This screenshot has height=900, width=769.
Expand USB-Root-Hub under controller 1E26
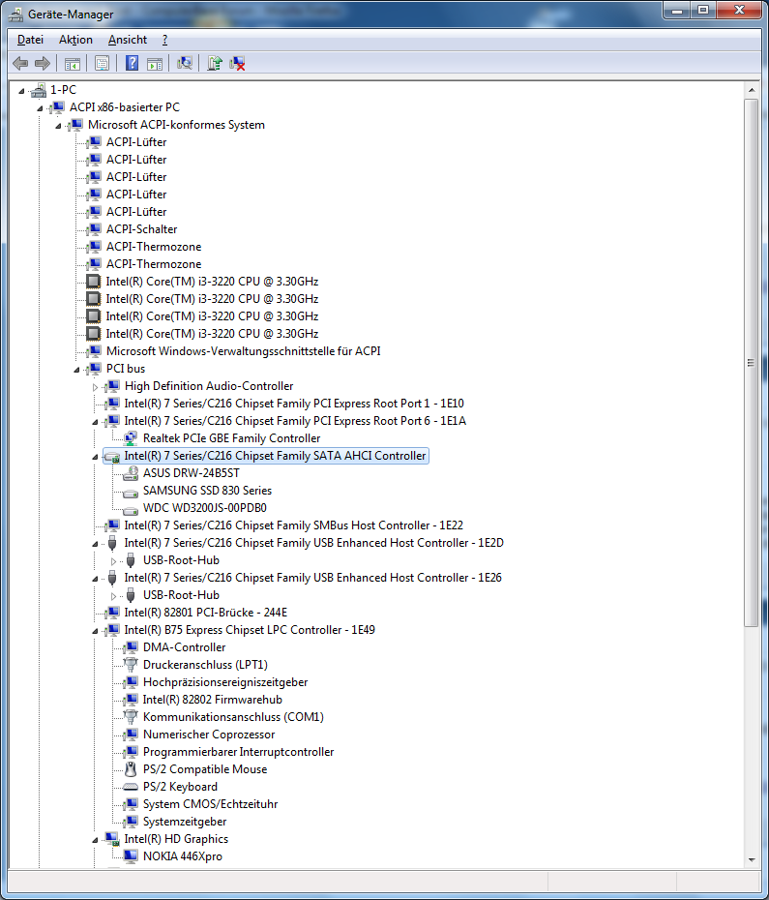coord(113,596)
